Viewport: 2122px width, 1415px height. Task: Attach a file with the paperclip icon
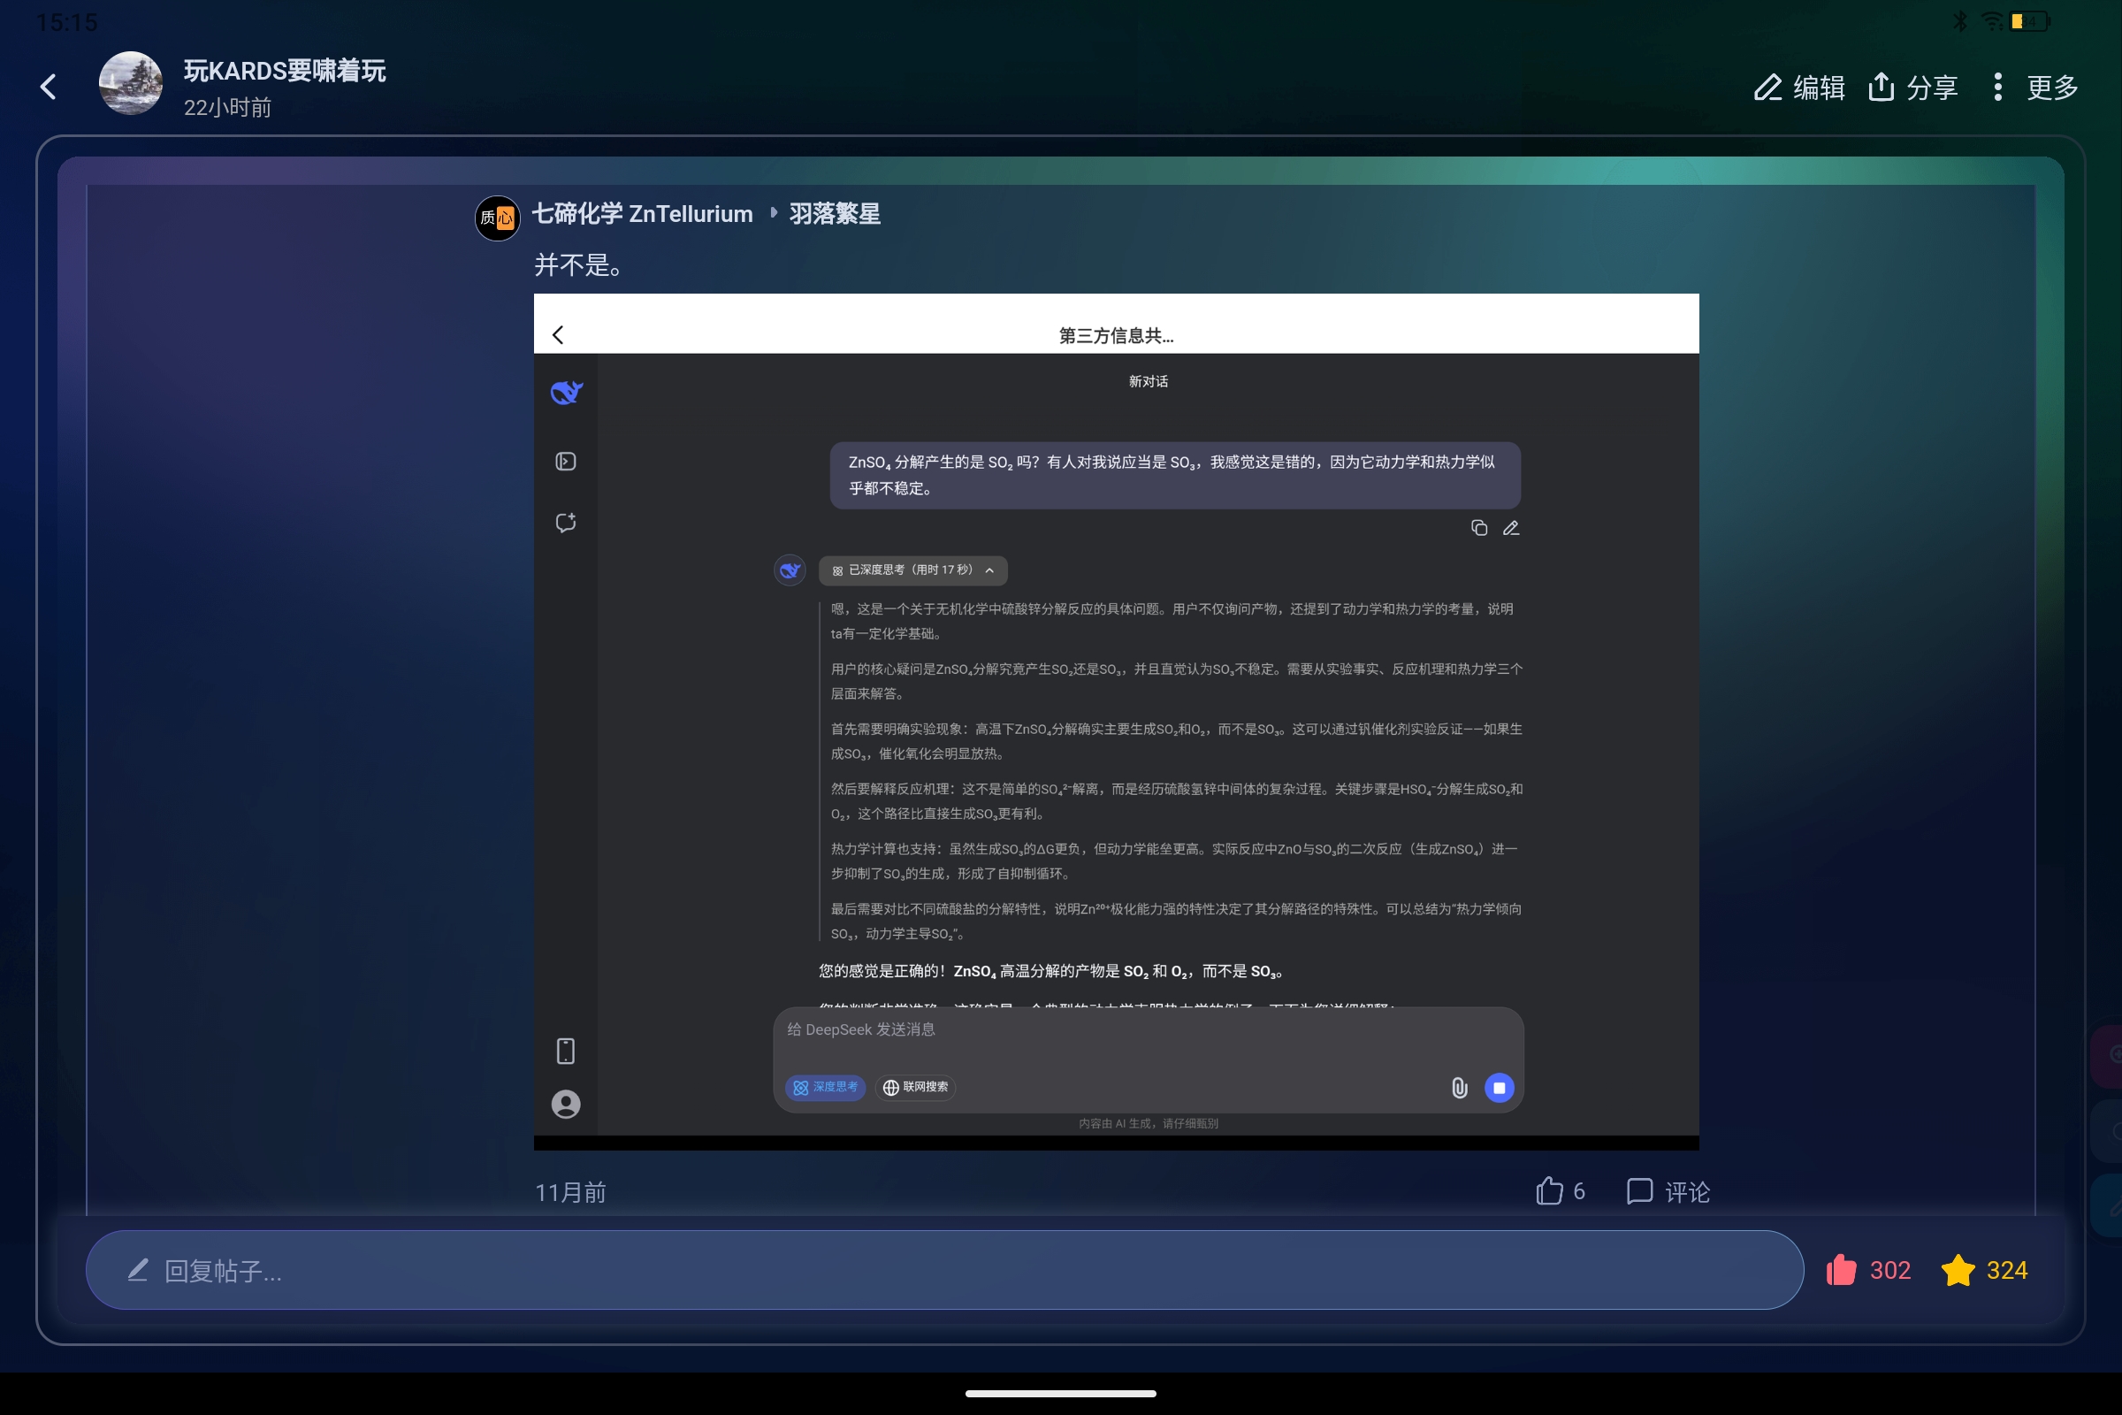(x=1460, y=1089)
